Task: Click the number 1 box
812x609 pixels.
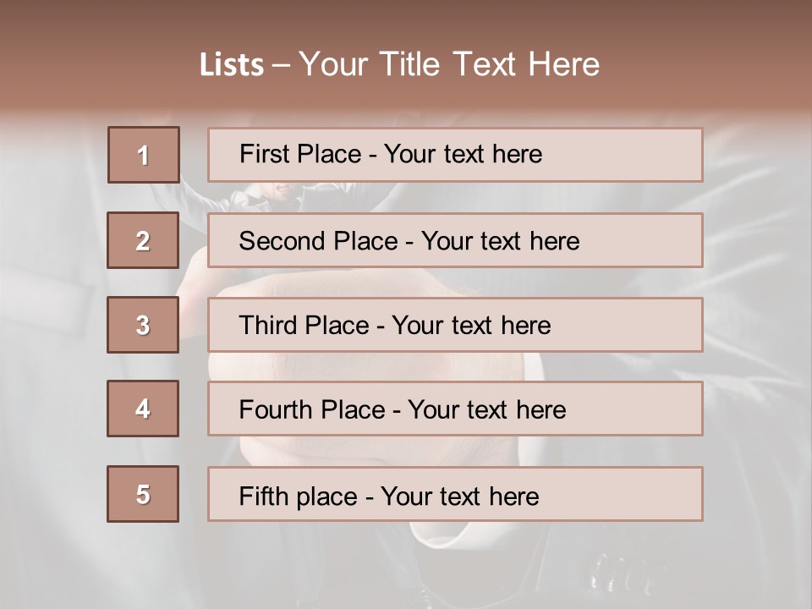Action: 144,155
